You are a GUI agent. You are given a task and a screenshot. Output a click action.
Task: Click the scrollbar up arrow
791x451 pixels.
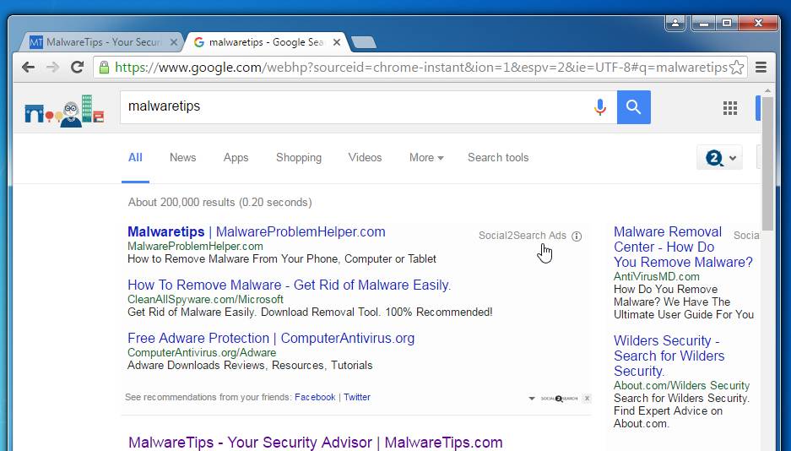click(767, 91)
